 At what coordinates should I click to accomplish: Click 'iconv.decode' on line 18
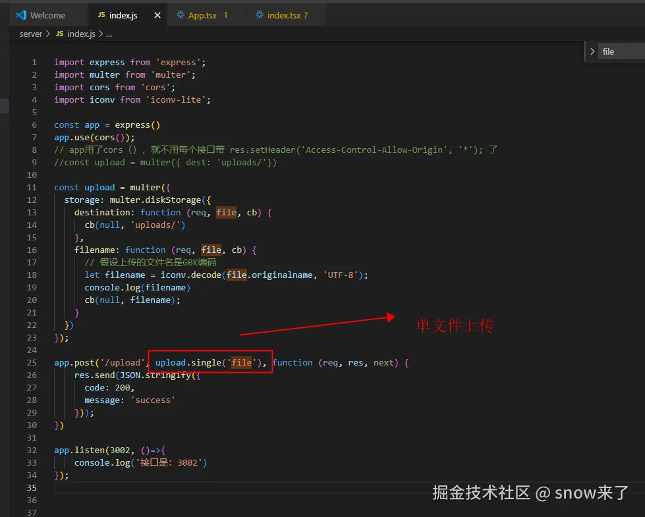pos(191,275)
